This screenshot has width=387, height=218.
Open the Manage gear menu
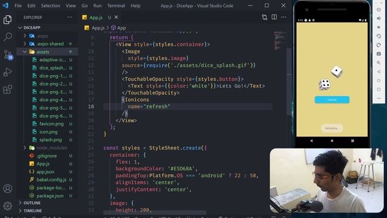coord(8,206)
